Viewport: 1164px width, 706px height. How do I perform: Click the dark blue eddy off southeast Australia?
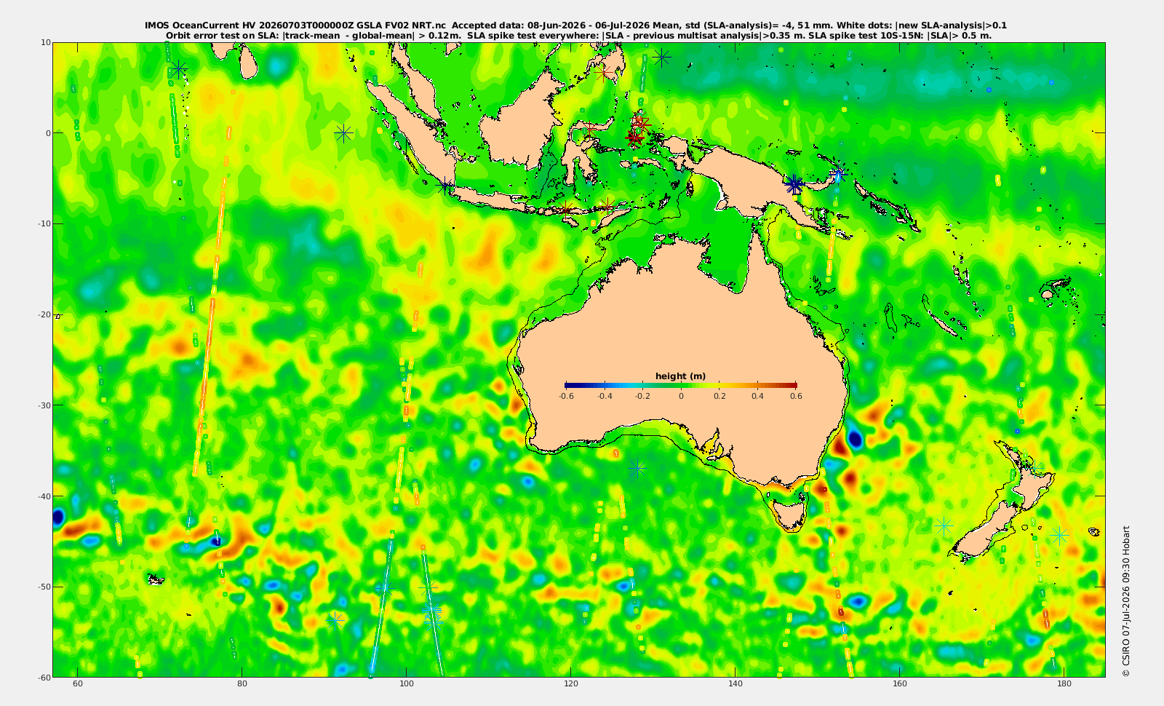(x=854, y=439)
